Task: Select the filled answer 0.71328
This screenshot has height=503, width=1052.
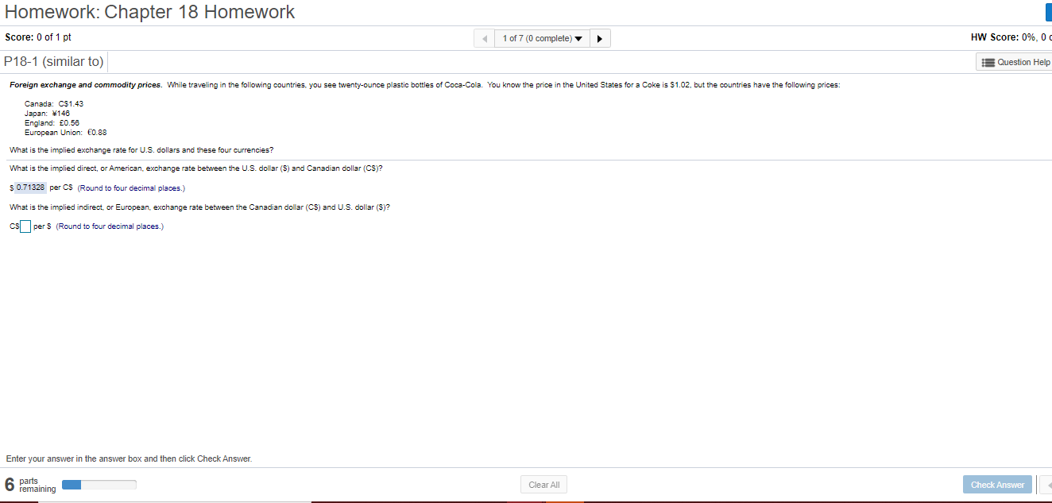Action: pyautogui.click(x=30, y=188)
